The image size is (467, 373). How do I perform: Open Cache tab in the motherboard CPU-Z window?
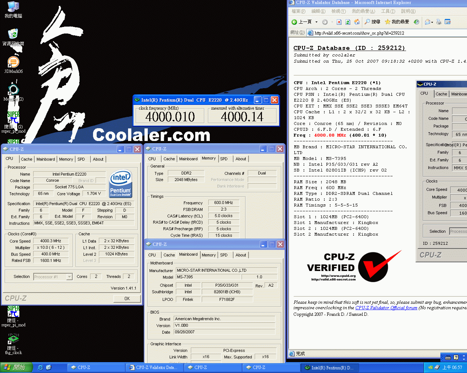point(169,255)
